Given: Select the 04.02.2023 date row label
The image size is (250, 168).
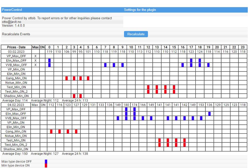Looking at the screenshot, I should (16, 105).
